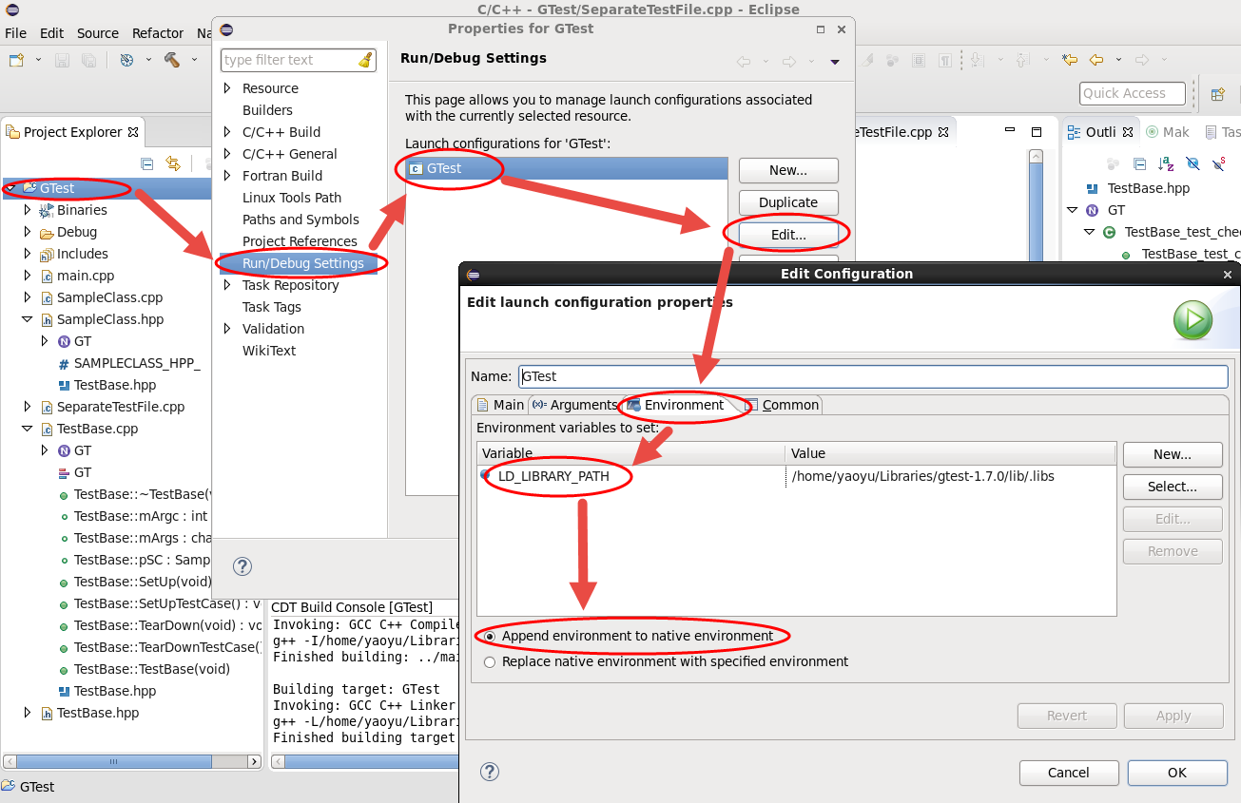The width and height of the screenshot is (1241, 803).
Task: Expand TestBase.hpp in Project Explorer
Action: pyautogui.click(x=27, y=713)
